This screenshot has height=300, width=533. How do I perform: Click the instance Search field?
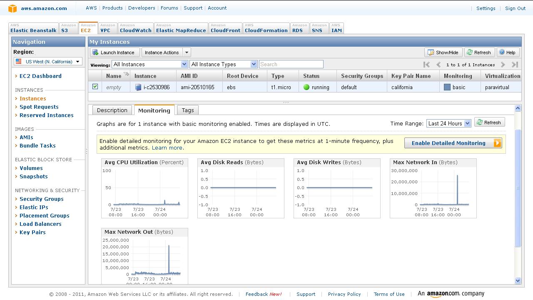pyautogui.click(x=291, y=64)
